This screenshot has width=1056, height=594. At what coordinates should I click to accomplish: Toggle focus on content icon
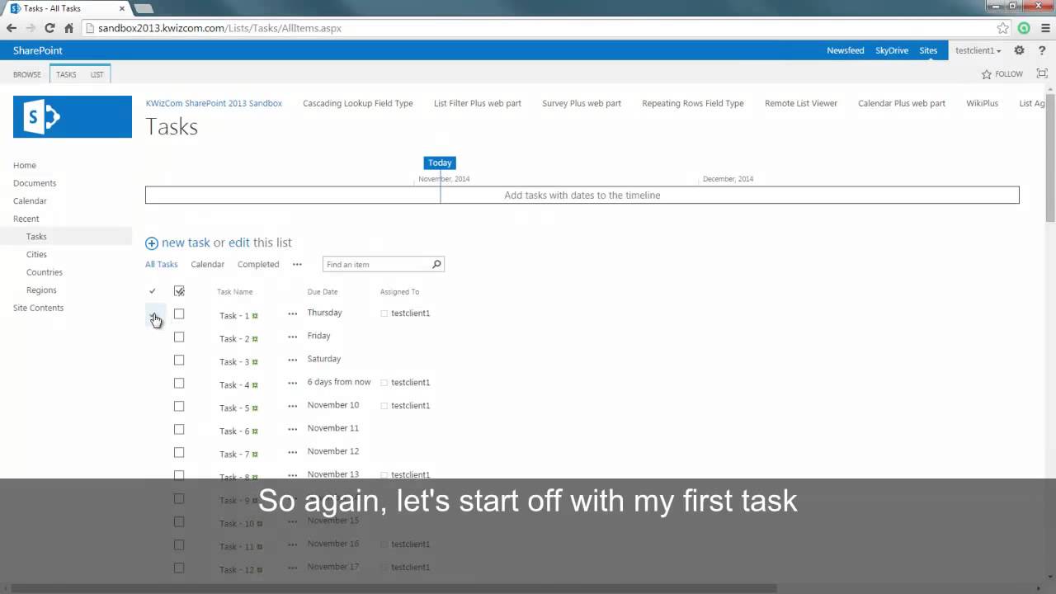1042,73
